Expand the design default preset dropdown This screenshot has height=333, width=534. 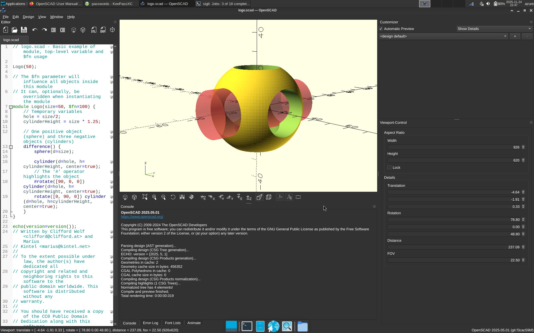(443, 36)
